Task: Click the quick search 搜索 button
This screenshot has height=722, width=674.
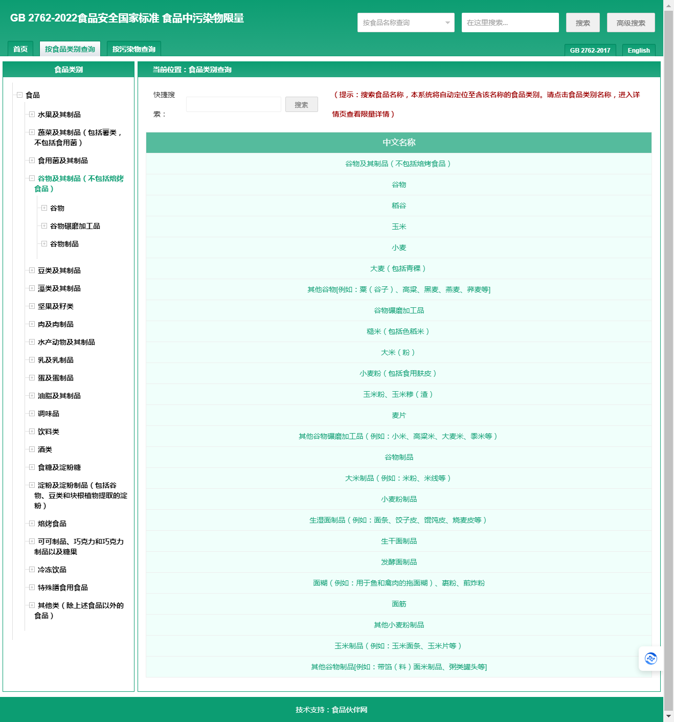Action: (x=302, y=104)
